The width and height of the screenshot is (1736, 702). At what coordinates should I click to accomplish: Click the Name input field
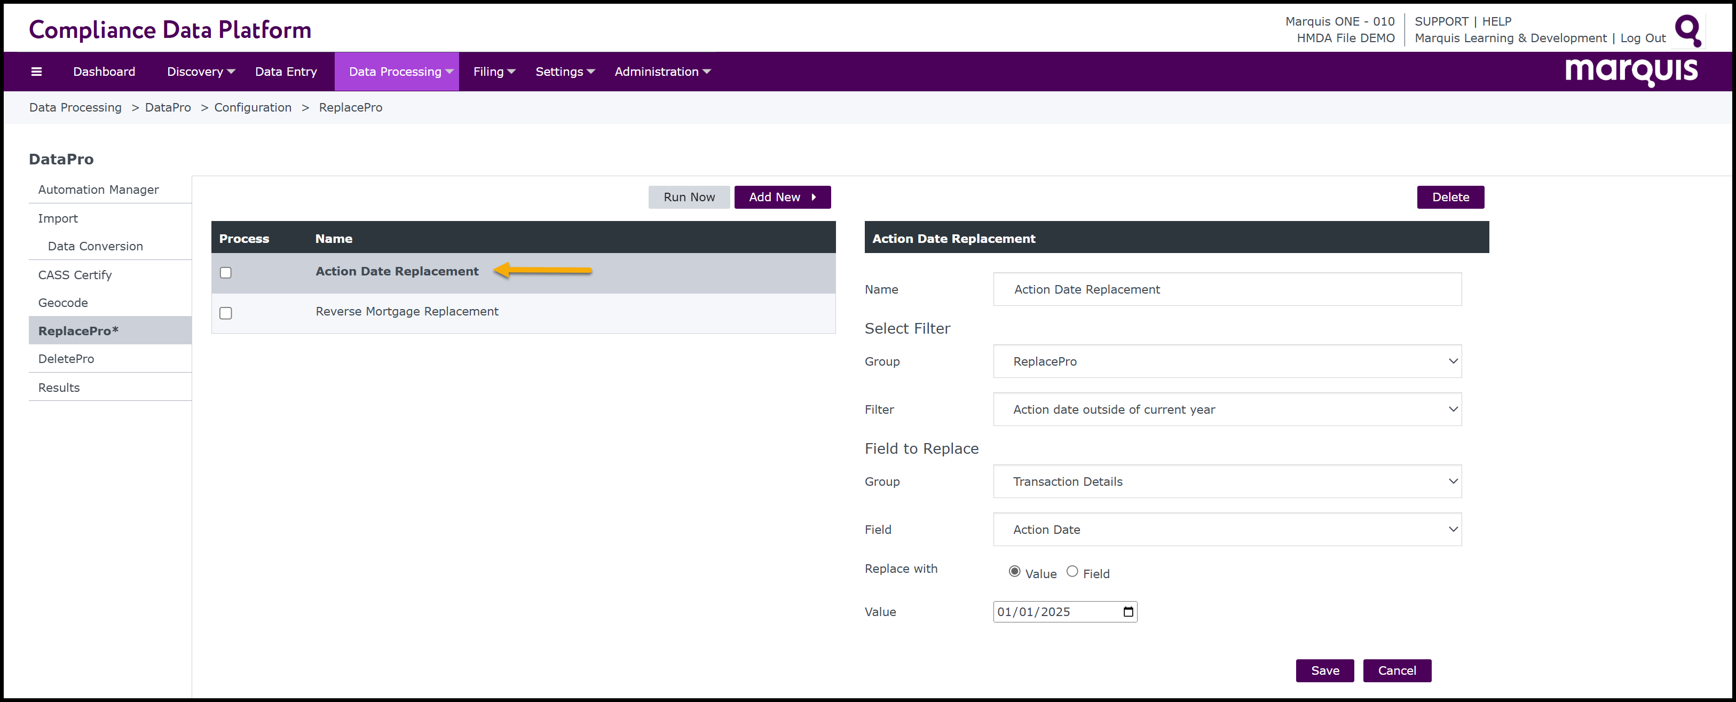click(1227, 290)
